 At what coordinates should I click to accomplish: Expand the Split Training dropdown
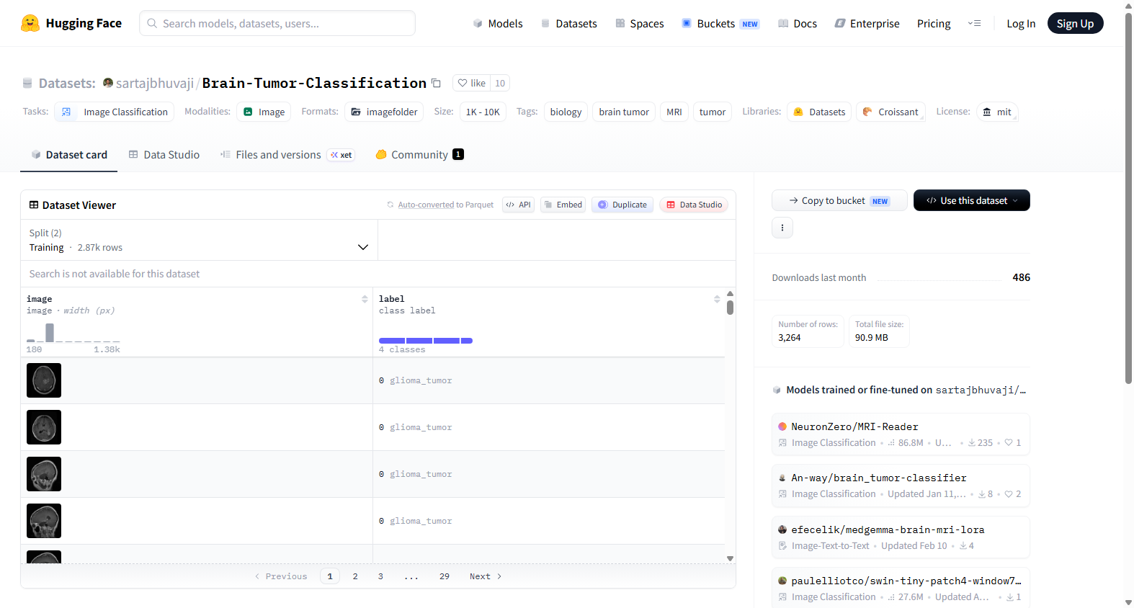click(x=199, y=240)
